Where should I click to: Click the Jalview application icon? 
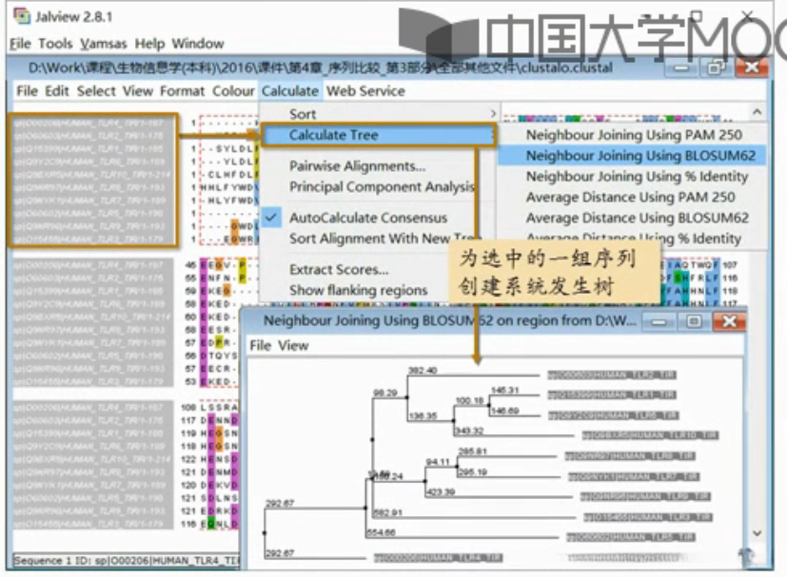pyautogui.click(x=22, y=16)
